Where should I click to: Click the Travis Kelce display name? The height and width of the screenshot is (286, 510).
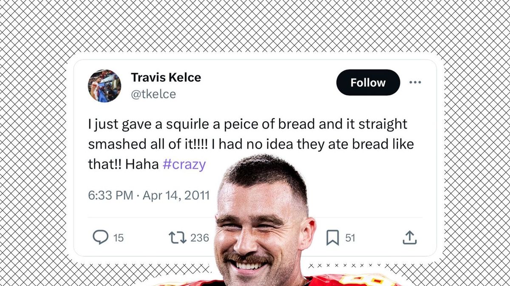tap(166, 78)
